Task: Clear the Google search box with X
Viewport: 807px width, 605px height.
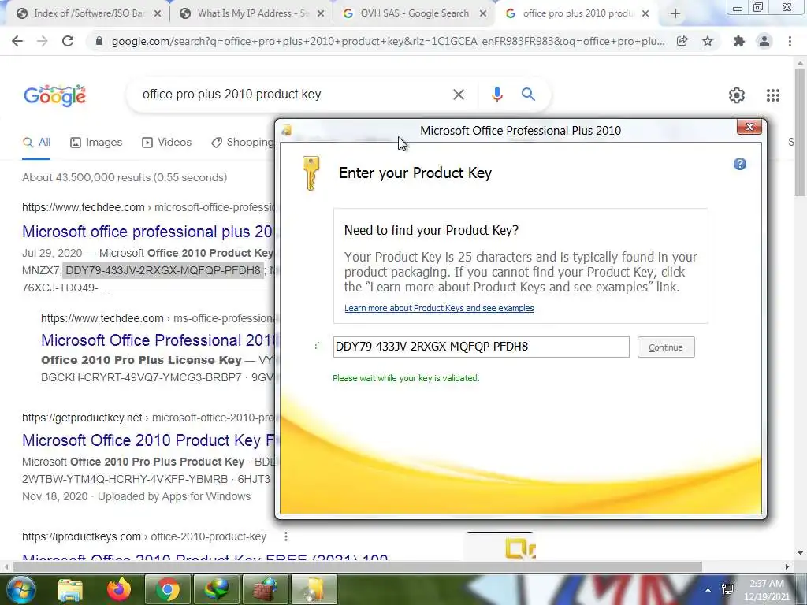Action: (x=458, y=95)
